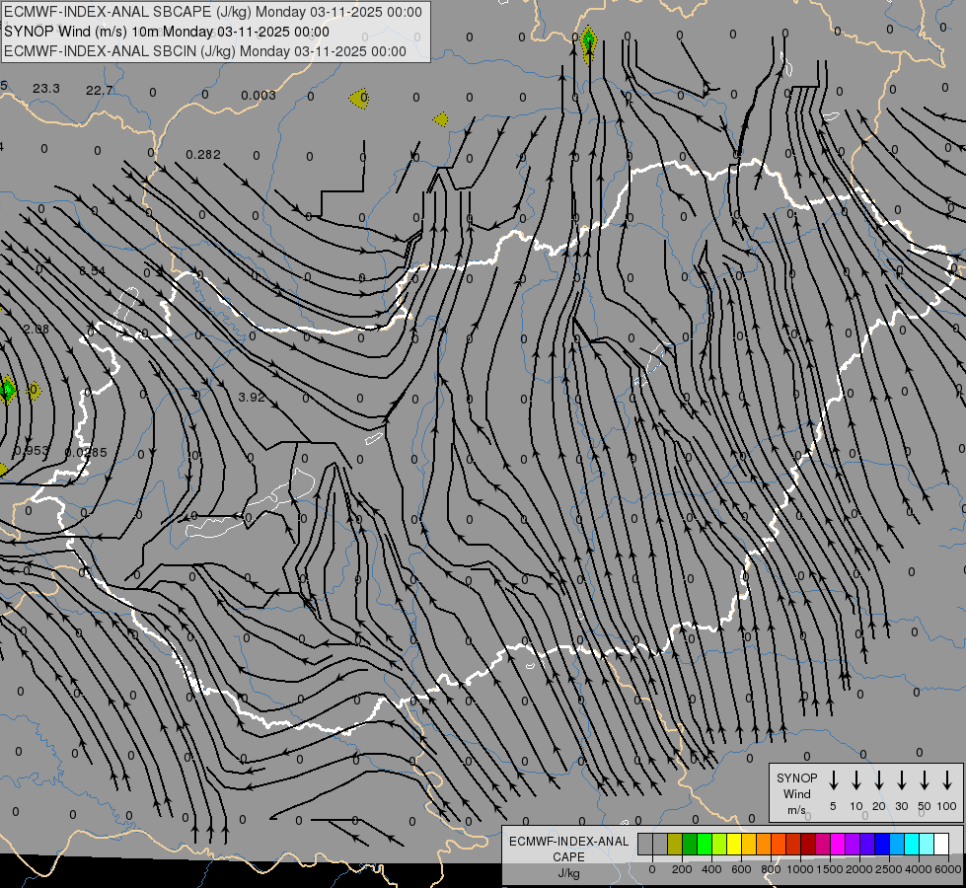966x888 pixels.
Task: Click the 3.92 value on the map
Action: tap(252, 397)
